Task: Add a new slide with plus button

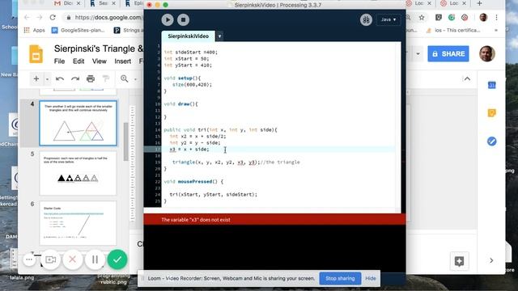Action: [36, 79]
